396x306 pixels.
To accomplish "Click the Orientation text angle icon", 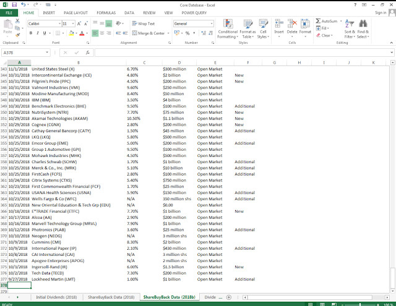I will [118, 23].
